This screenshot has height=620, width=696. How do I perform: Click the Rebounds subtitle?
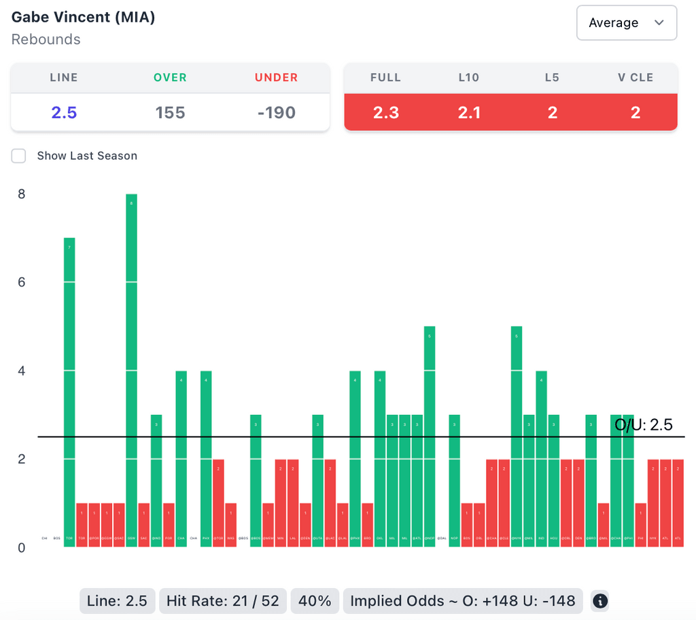click(x=46, y=39)
